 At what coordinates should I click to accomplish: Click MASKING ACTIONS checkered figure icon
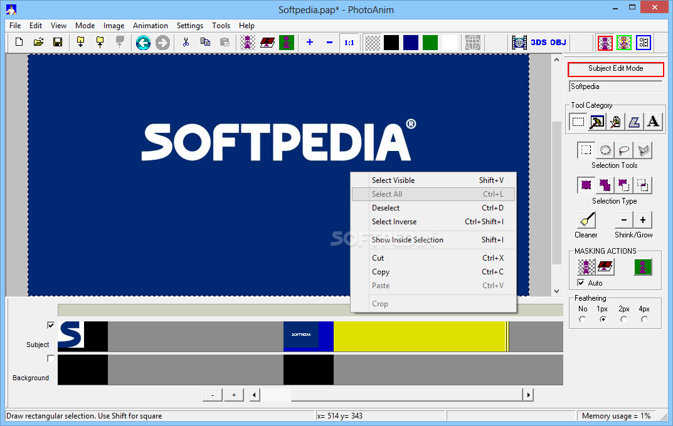[x=586, y=267]
